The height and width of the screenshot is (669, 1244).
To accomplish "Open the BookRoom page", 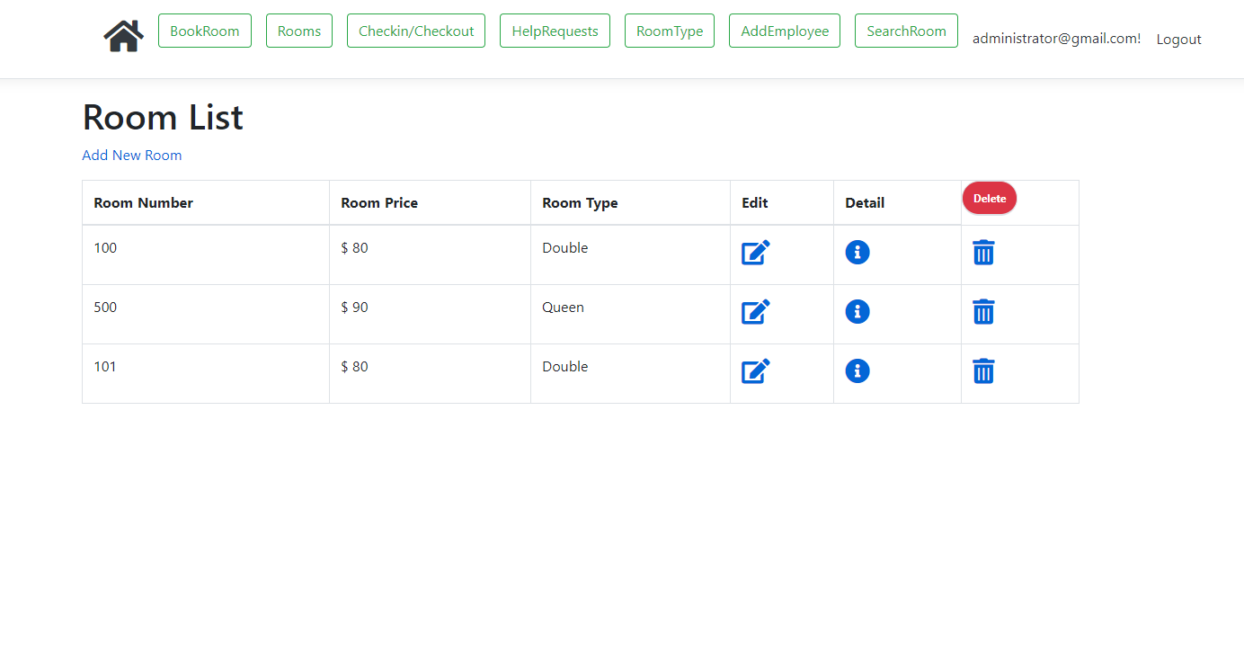I will [204, 30].
